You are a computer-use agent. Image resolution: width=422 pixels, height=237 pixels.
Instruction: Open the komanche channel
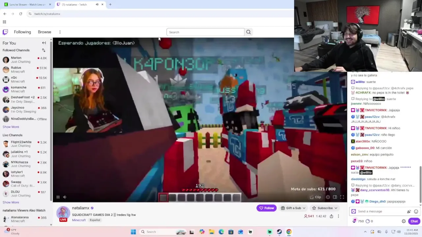point(25,89)
